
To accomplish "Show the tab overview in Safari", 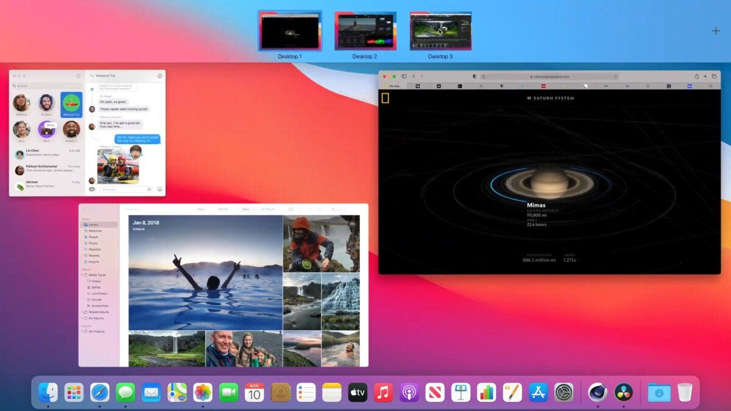I will point(714,77).
